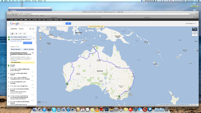201x113 pixels.
Task: Click the blue search magnifier button
Action: point(68,24)
